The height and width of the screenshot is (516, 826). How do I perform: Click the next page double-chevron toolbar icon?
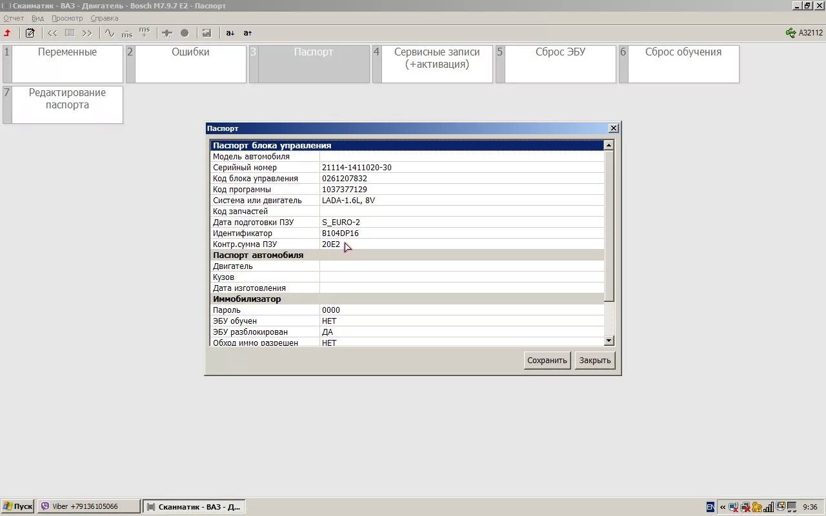click(x=87, y=33)
